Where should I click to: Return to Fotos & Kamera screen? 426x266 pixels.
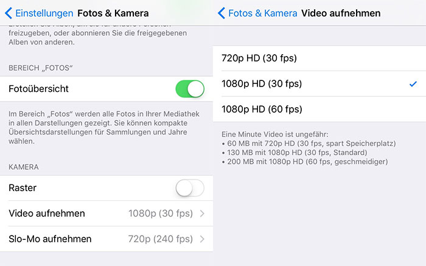coord(262,13)
